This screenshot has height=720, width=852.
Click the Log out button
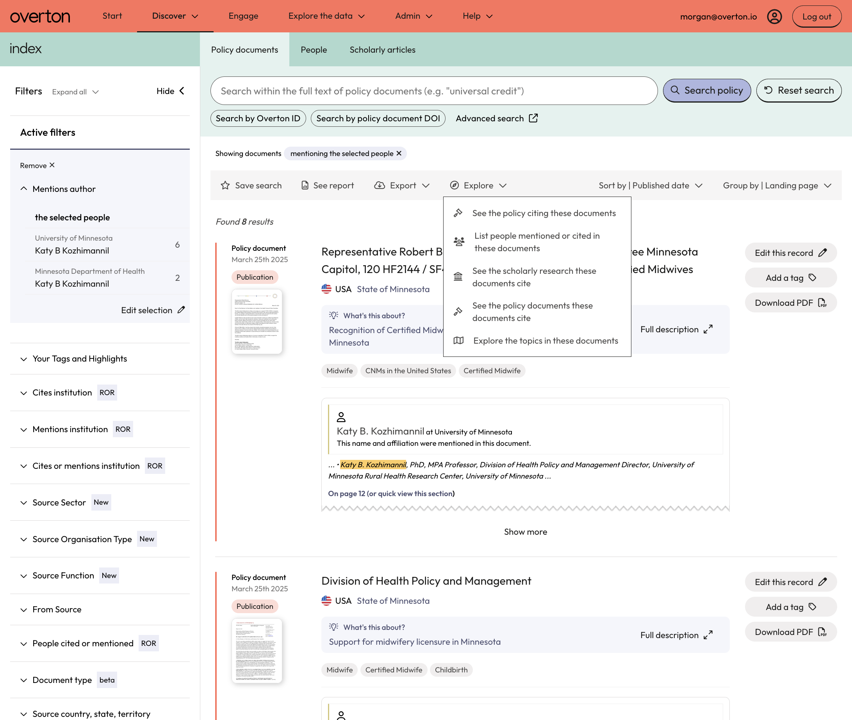[816, 16]
